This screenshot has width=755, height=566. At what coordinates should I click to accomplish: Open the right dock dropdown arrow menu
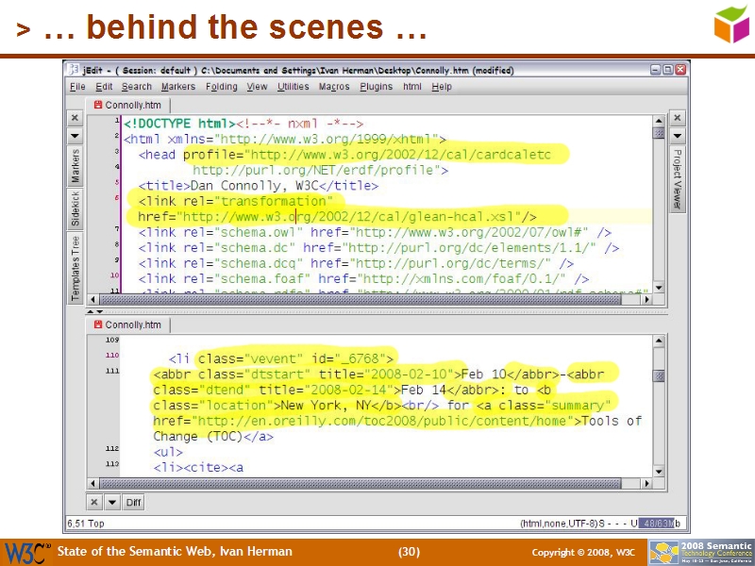677,136
